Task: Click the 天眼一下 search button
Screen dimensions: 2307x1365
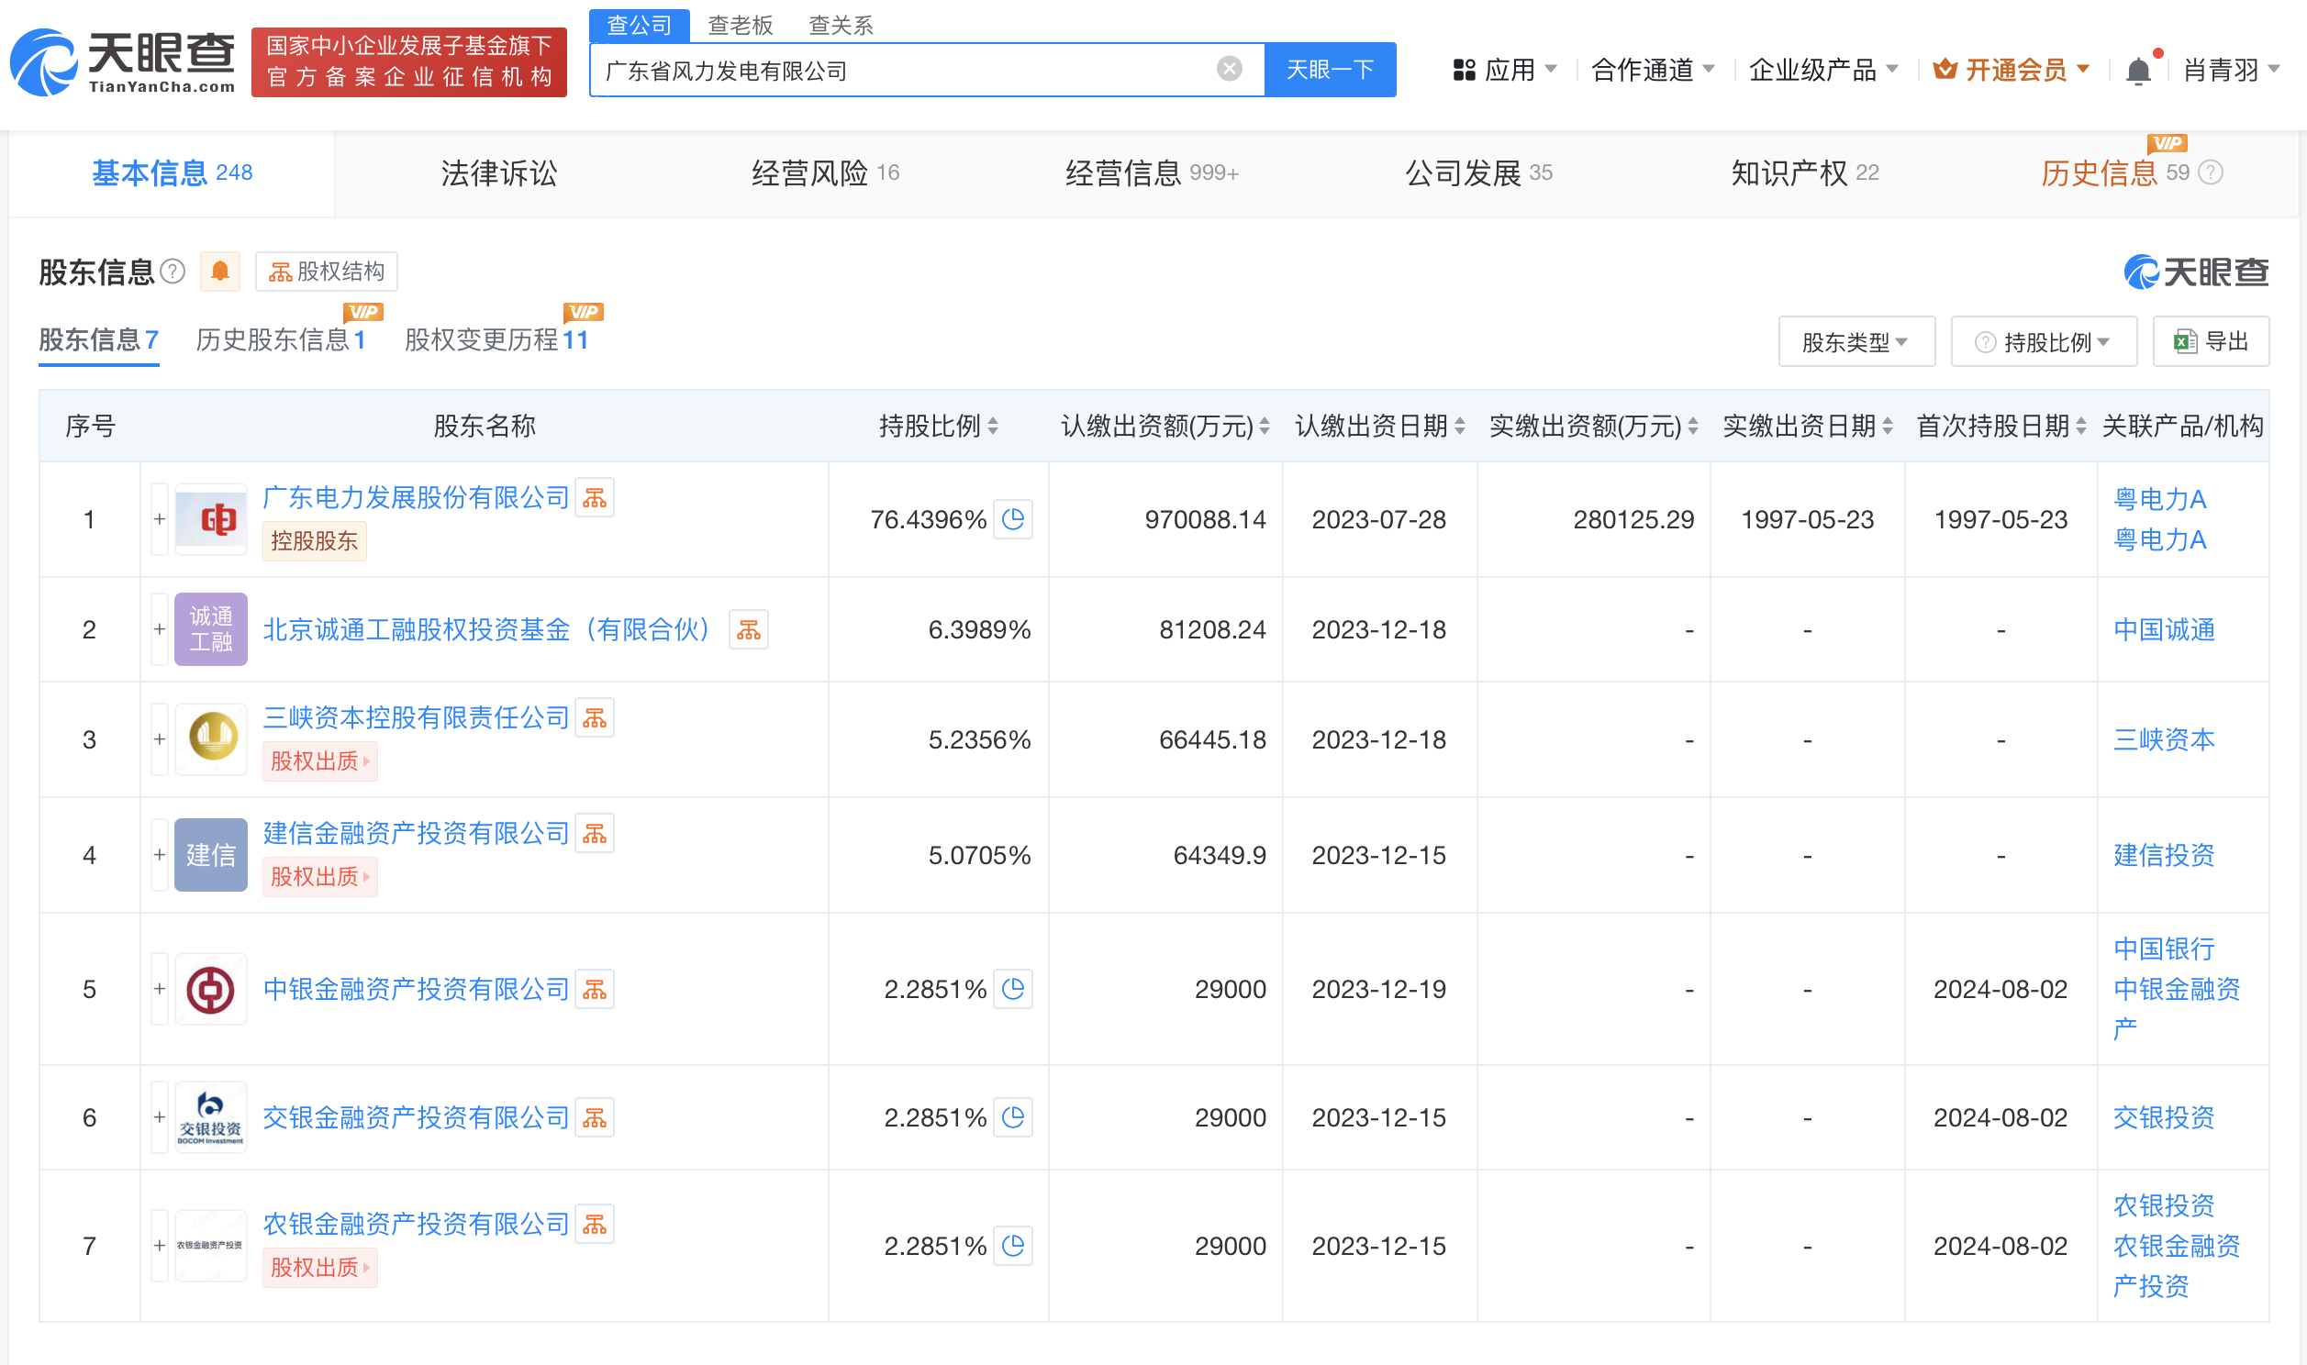Action: coord(1329,70)
